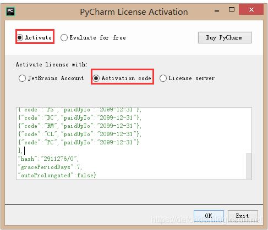This screenshot has height=230, width=268.
Task: Click the code "PC" paidUpTo line
Action: (x=79, y=142)
